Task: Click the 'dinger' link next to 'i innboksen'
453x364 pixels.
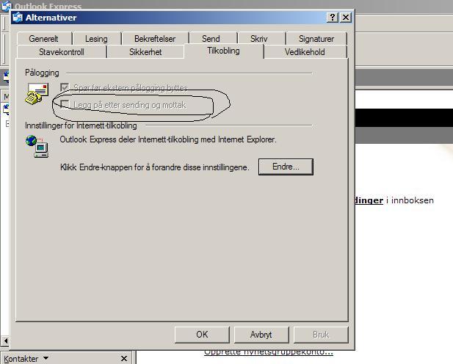Action: point(369,200)
